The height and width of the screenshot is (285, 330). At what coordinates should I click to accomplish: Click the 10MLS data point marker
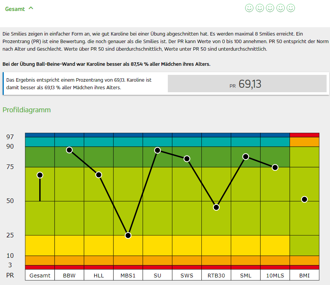coord(275,167)
